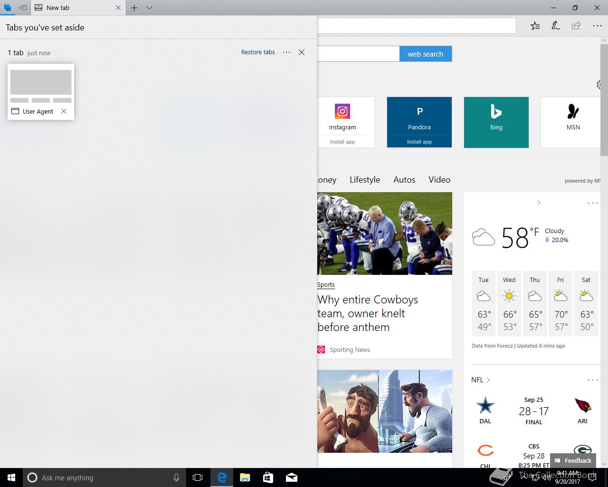Select the 58°F current temperature
Screen dimensions: 608x487
coord(521,237)
